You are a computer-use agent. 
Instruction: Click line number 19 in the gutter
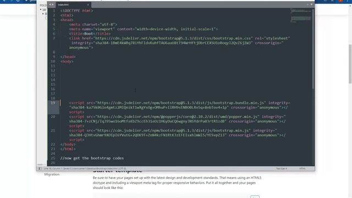[53, 103]
